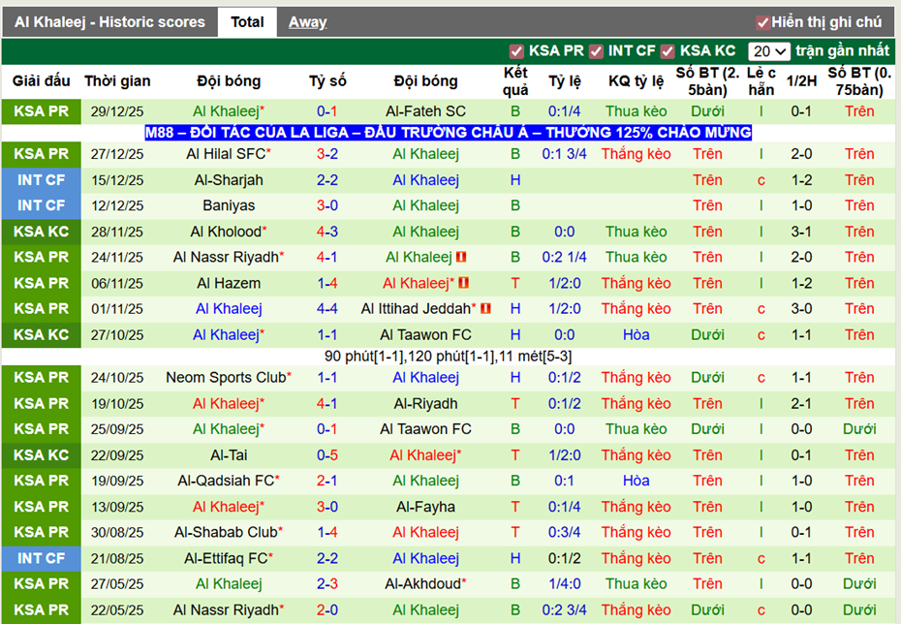
Task: Click half-time score 3-0 on 01/11/25
Action: [801, 308]
